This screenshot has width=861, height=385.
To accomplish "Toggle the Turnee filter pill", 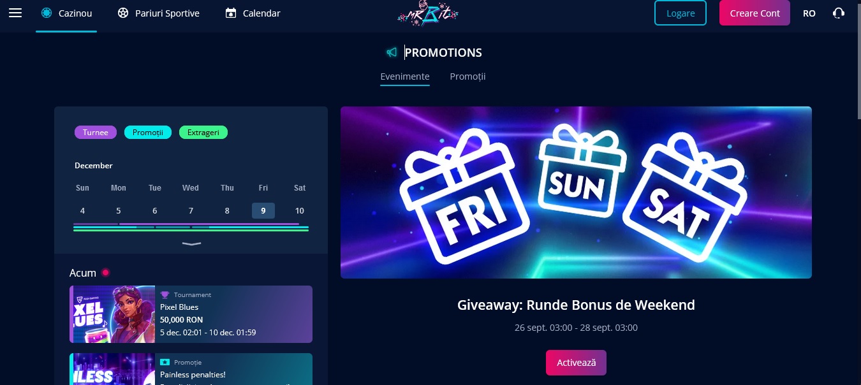I will [96, 133].
